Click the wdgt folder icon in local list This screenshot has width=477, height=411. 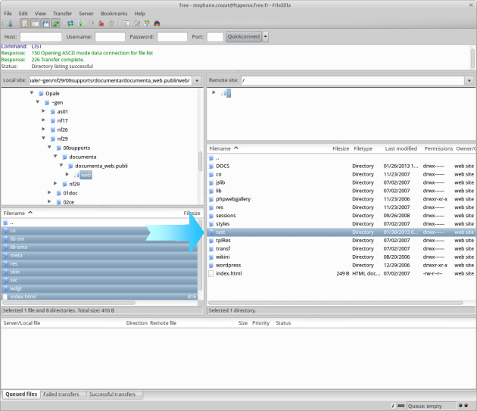pyautogui.click(x=5, y=288)
